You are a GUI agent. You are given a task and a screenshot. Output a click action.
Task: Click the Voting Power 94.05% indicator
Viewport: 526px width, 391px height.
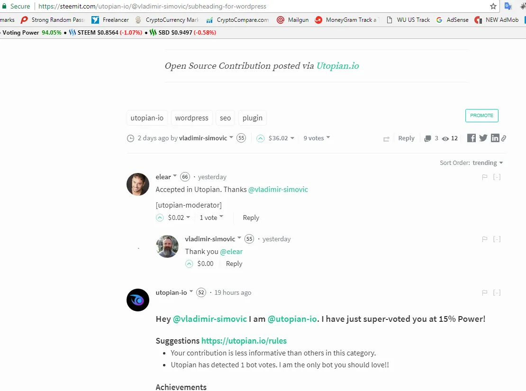(32, 33)
